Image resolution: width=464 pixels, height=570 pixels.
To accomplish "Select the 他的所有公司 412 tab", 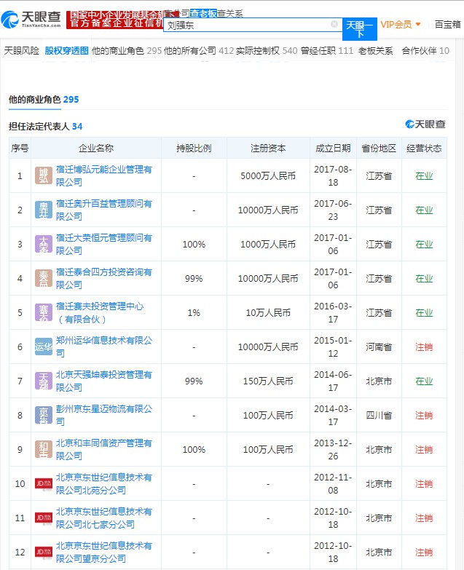I will (x=199, y=50).
